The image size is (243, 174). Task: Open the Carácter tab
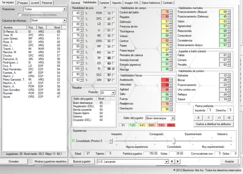[104, 3]
